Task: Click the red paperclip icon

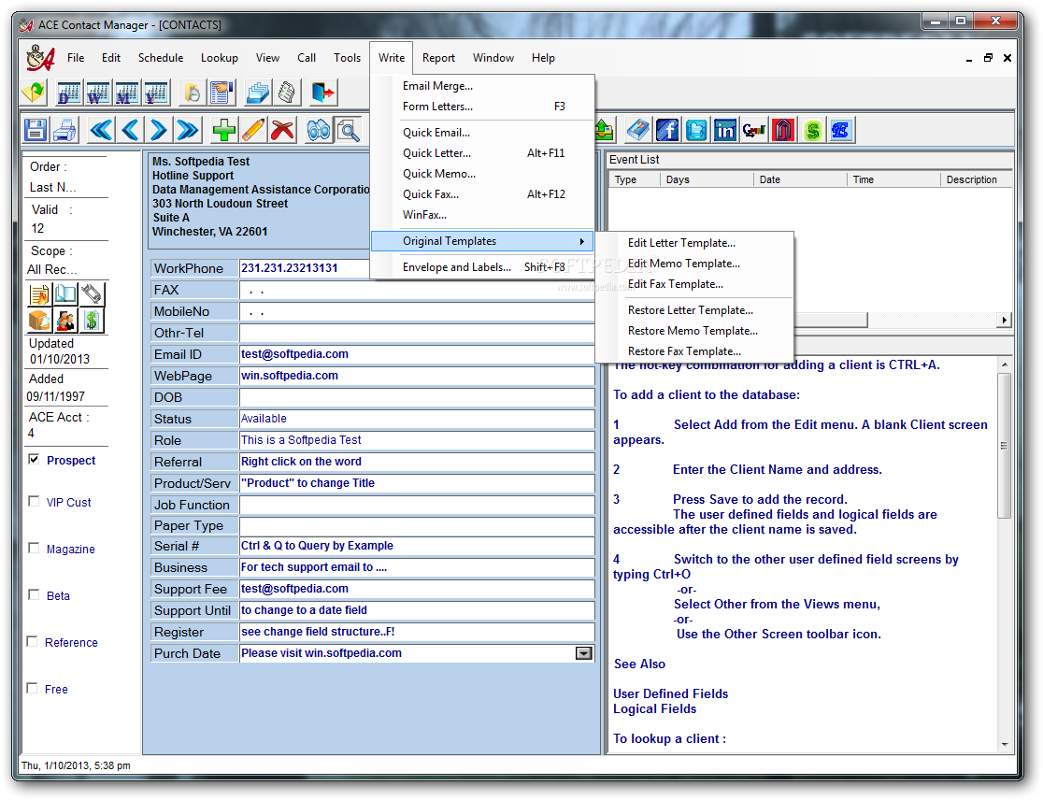Action: coord(783,130)
